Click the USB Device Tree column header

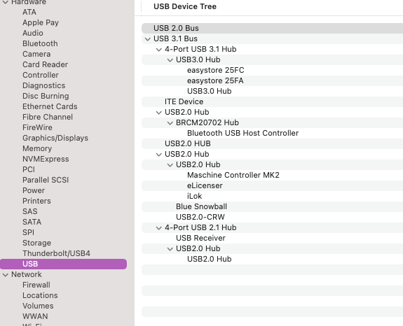pyautogui.click(x=185, y=7)
